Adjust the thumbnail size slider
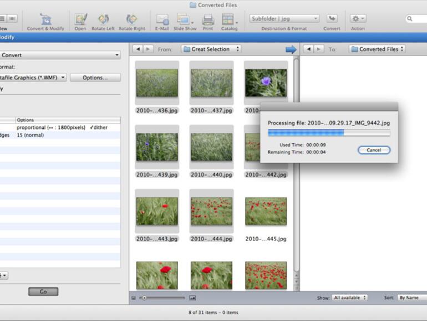427x321 pixels. (145, 298)
